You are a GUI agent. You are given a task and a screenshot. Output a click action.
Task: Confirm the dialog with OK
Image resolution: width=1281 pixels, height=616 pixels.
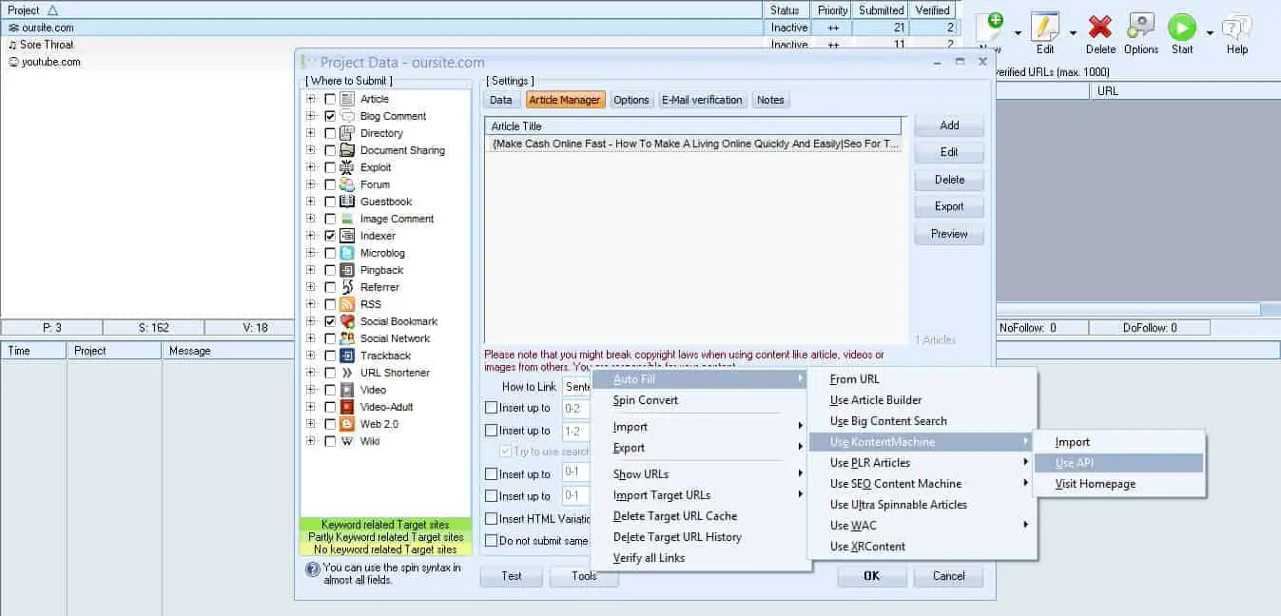point(871,576)
